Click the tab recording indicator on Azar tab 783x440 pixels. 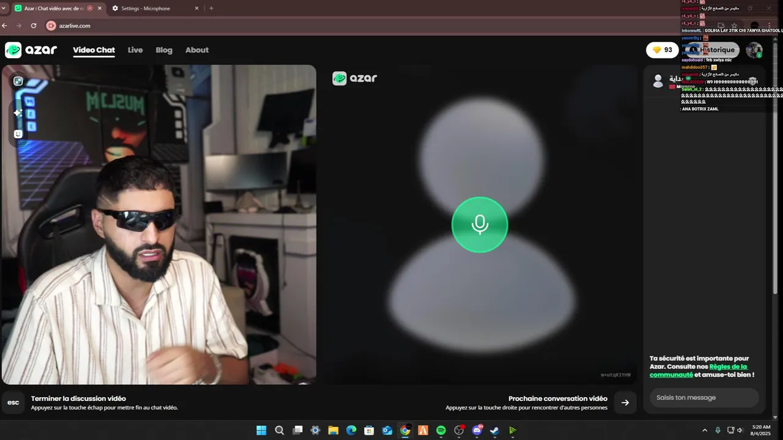90,9
